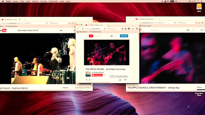Screen dimensions: 205x115
Task: Click the dislike thumbs-down under the tortas video
Action: pyautogui.click(x=125, y=80)
